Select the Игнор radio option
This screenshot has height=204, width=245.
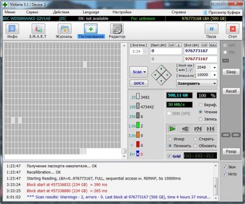[x=170, y=139]
